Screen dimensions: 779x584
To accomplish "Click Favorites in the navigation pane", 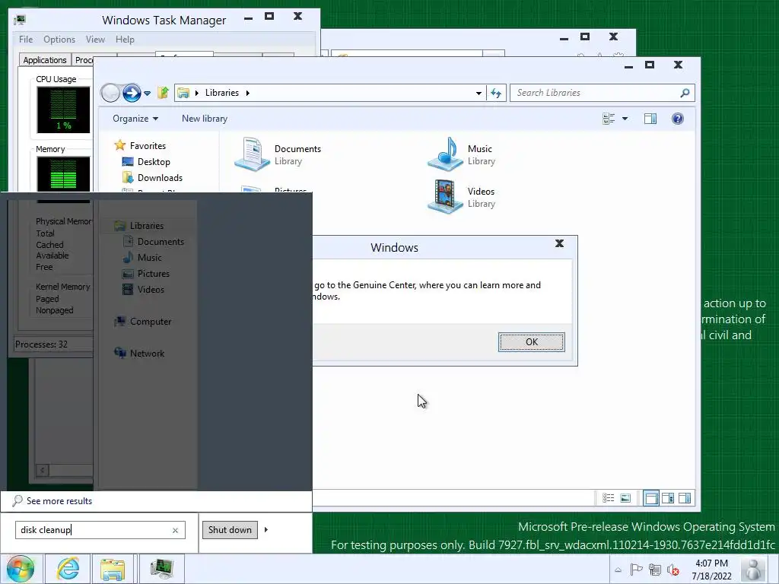I will point(148,146).
